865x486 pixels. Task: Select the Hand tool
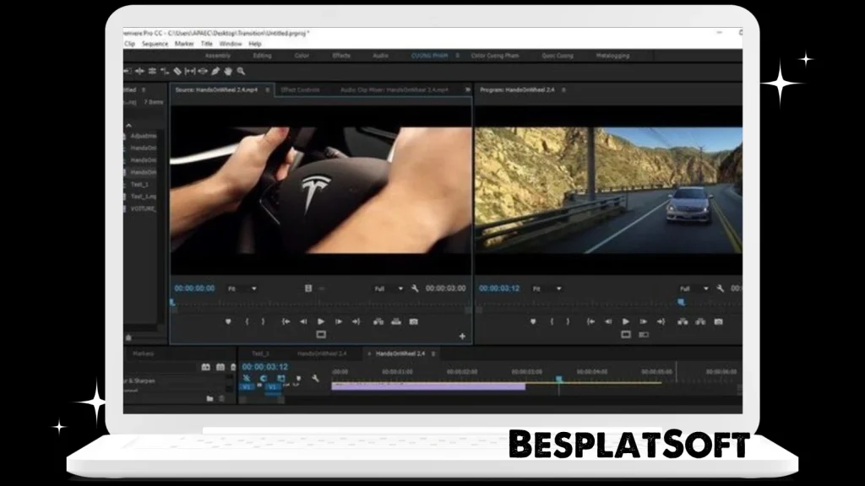(x=227, y=72)
